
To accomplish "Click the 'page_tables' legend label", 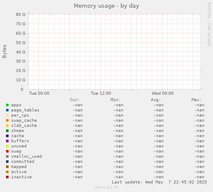I will click(x=25, y=110).
